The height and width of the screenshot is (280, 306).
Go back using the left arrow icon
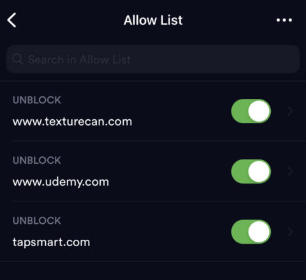11,20
